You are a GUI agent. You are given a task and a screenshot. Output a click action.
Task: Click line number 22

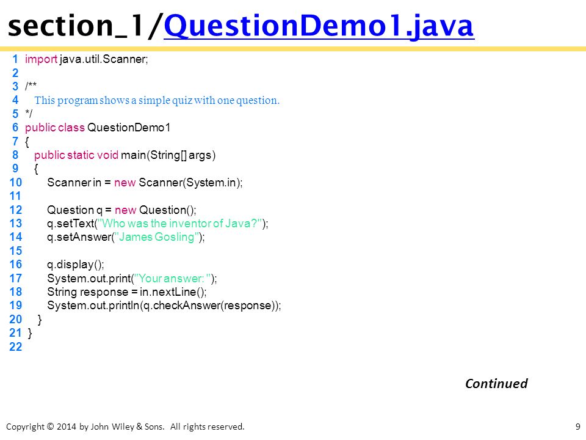(x=16, y=347)
